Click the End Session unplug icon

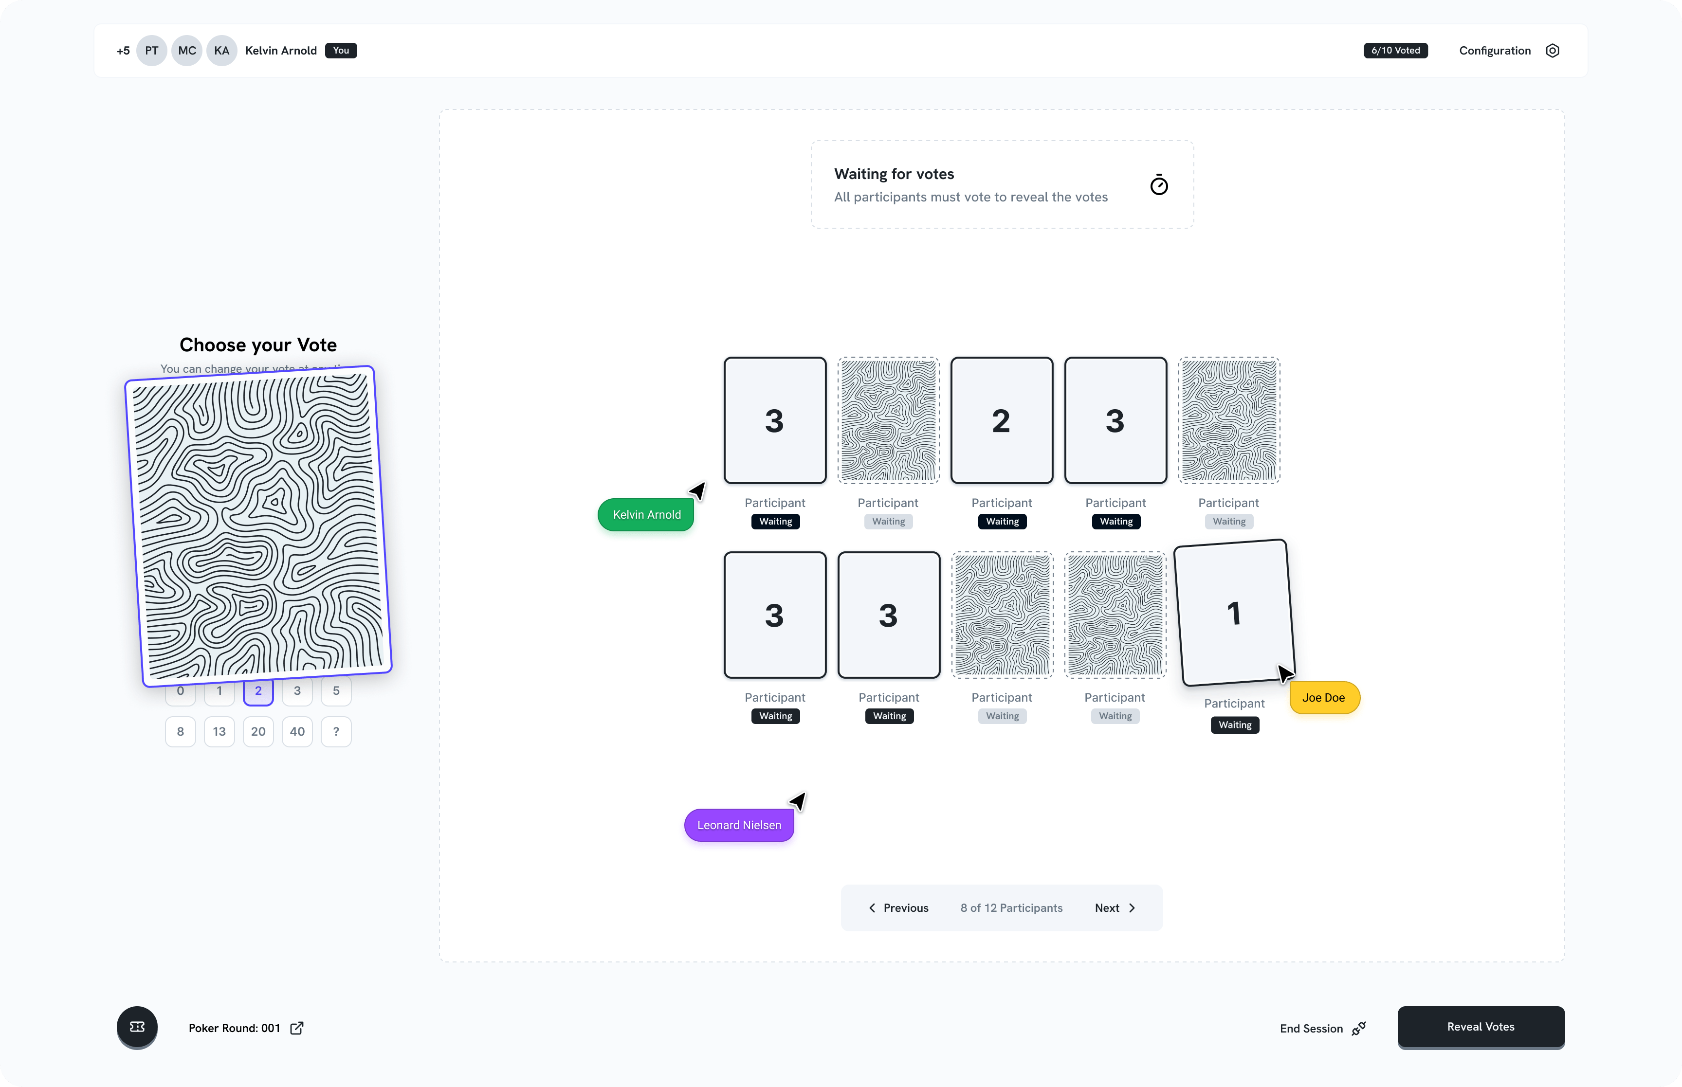click(x=1359, y=1029)
